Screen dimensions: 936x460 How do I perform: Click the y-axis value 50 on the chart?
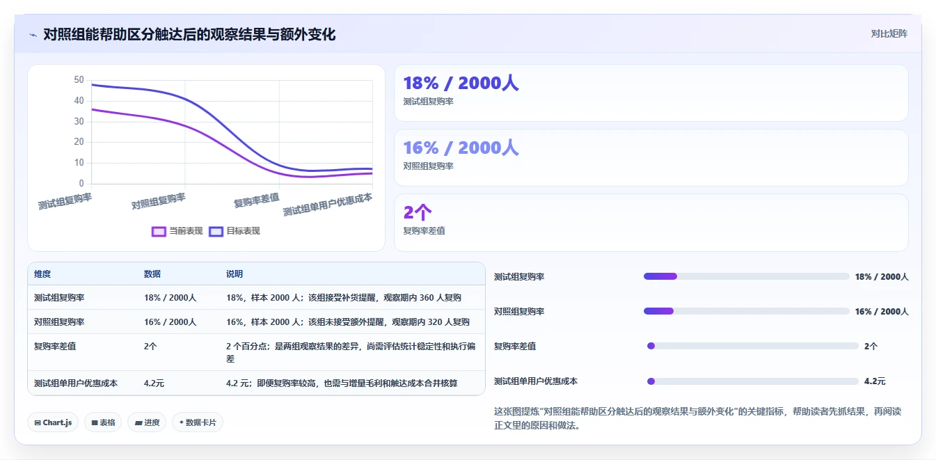pos(79,80)
